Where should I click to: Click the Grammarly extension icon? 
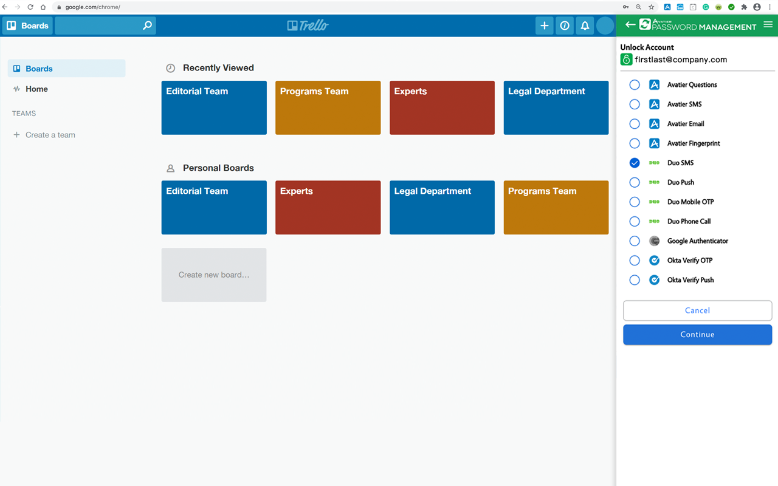[x=706, y=7]
